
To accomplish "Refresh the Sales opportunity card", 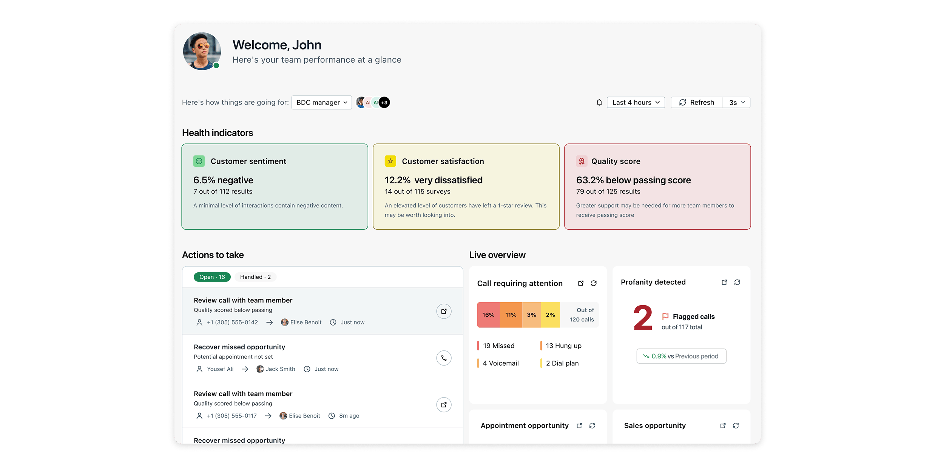I will tap(736, 426).
